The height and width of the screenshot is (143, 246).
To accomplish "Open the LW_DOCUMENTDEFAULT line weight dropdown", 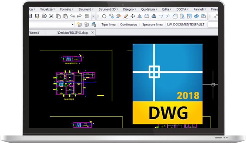I will point(186,25).
